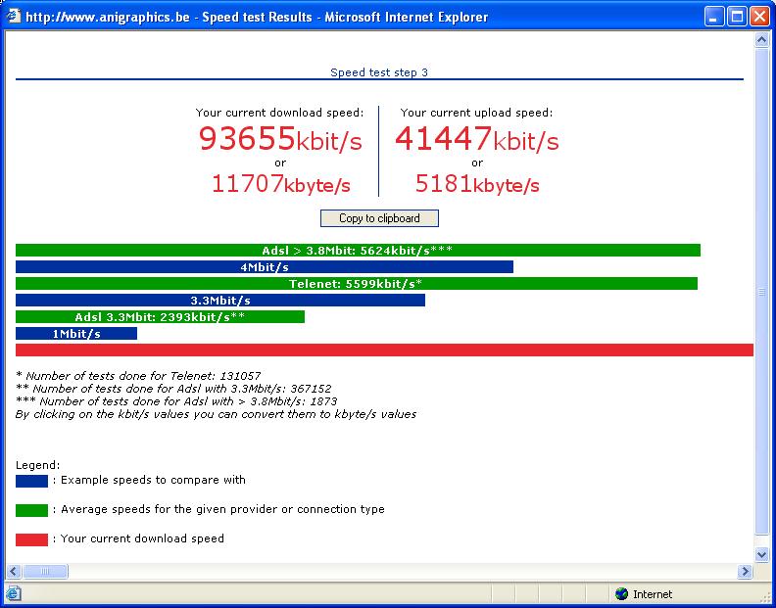
Task: Click the blue legend color swatch
Action: tap(31, 481)
